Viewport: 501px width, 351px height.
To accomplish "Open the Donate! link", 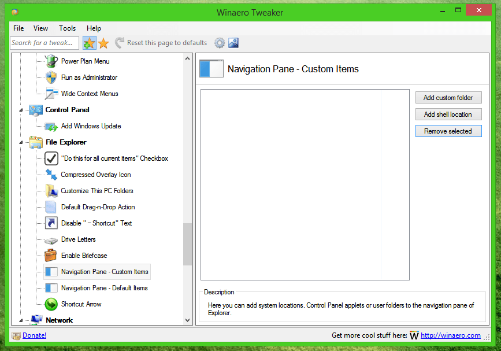I will 34,335.
